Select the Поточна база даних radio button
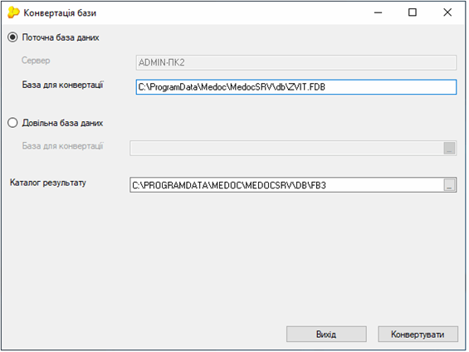This screenshot has height=352, width=469. pyautogui.click(x=12, y=37)
